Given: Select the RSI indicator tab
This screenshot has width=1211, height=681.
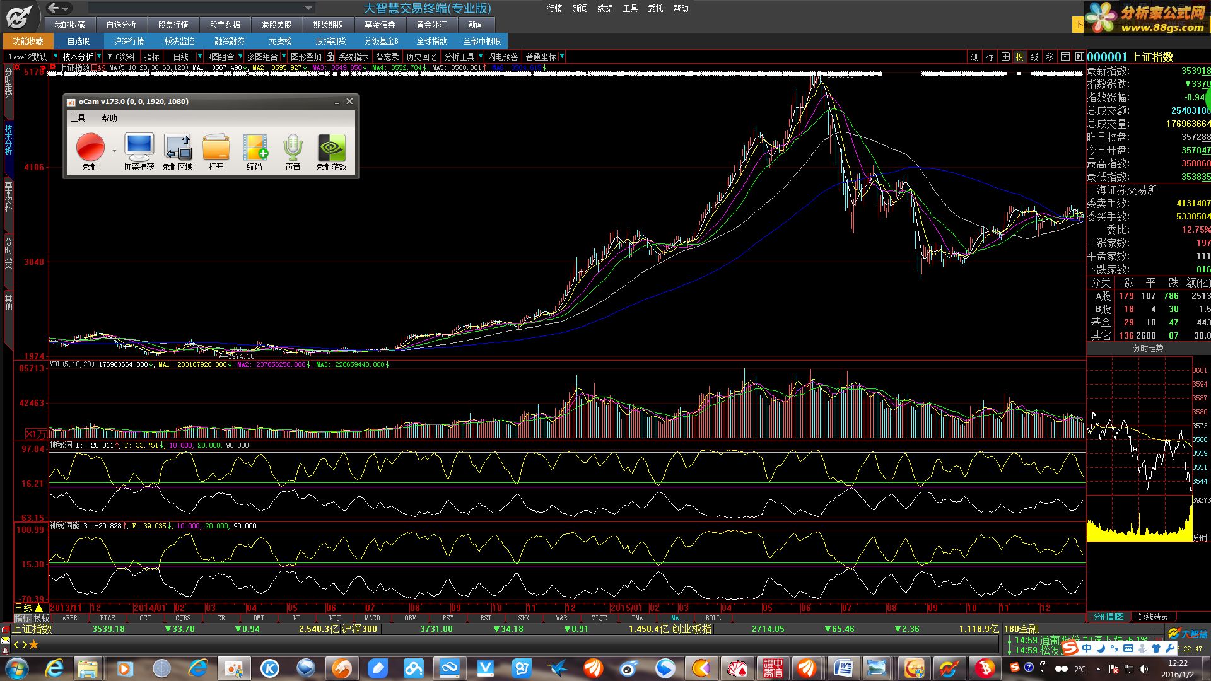Looking at the screenshot, I should click(x=486, y=618).
